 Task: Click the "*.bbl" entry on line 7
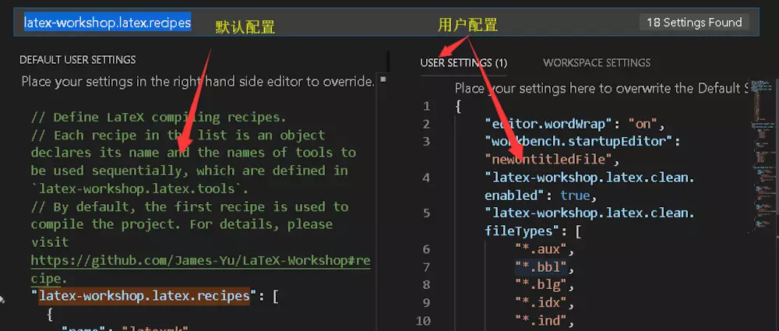541,267
